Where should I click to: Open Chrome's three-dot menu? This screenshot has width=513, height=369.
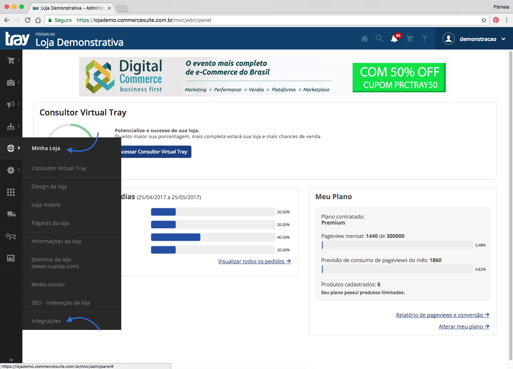(507, 20)
